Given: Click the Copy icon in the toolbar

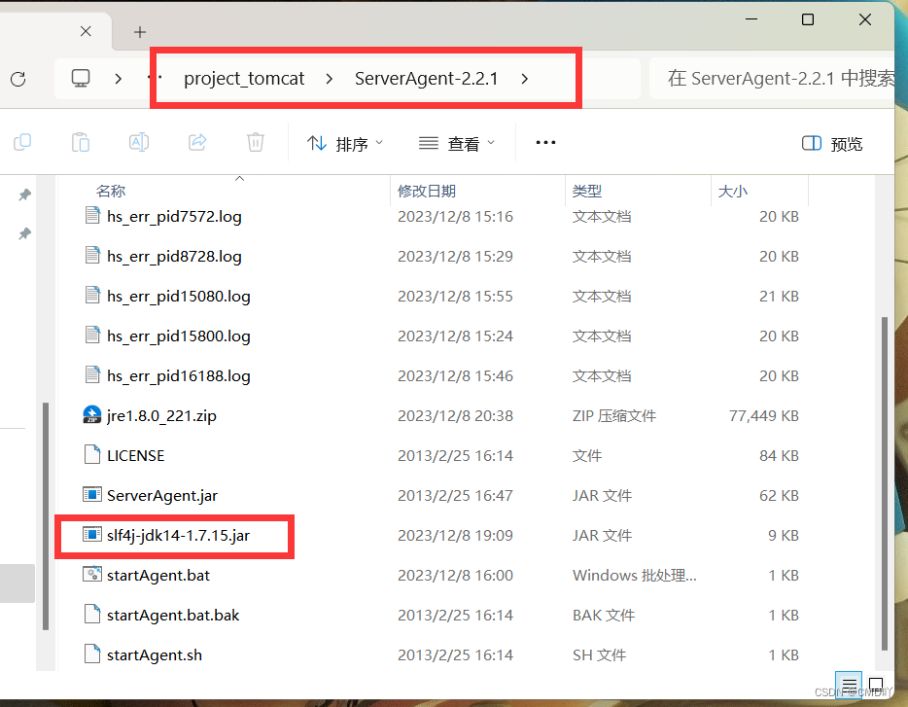Looking at the screenshot, I should pos(22,142).
